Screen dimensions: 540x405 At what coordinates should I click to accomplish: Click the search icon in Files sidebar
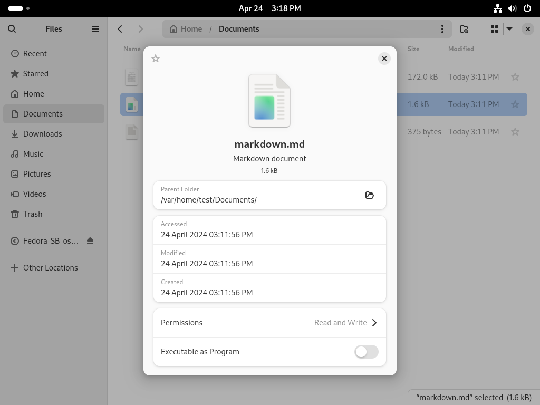point(12,29)
